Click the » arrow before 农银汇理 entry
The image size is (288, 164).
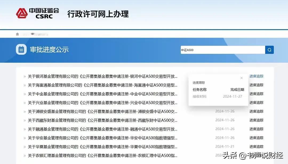pos(25,156)
